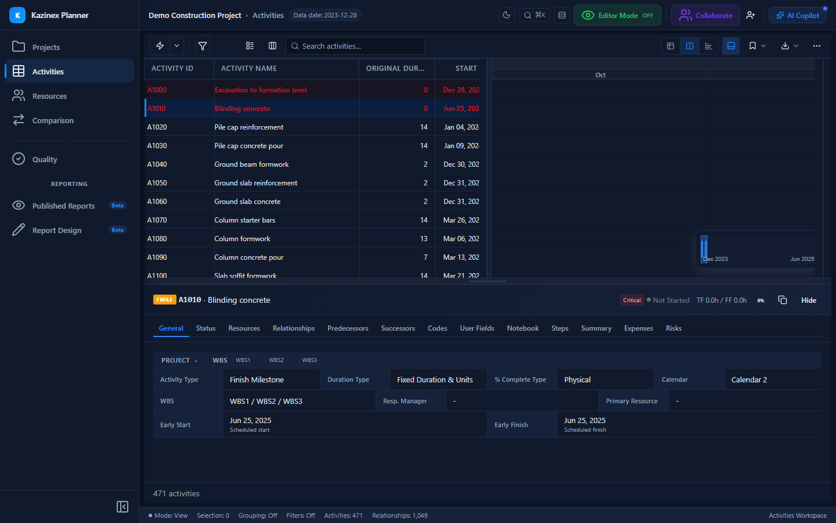Open the bookmark saved views dropdown
The width and height of the screenshot is (836, 523).
(757, 46)
